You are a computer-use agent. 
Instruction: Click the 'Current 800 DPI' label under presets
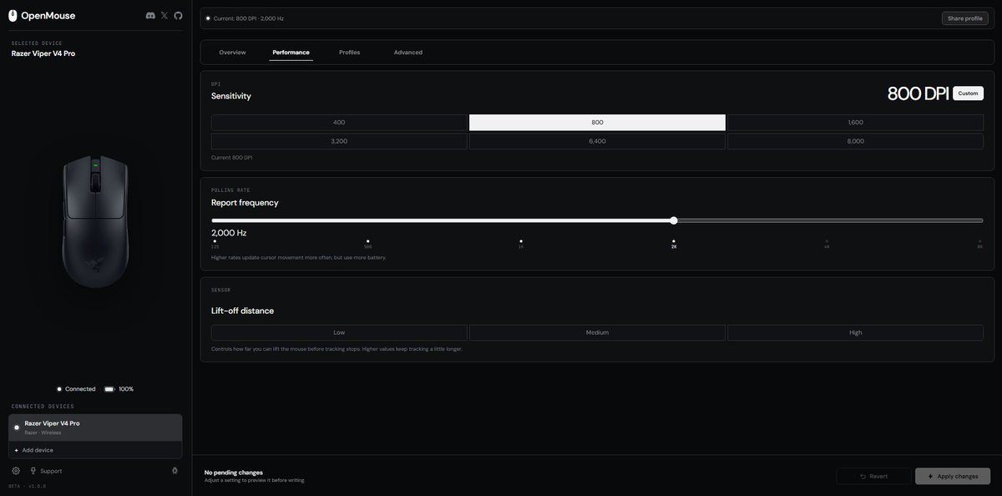pyautogui.click(x=232, y=158)
